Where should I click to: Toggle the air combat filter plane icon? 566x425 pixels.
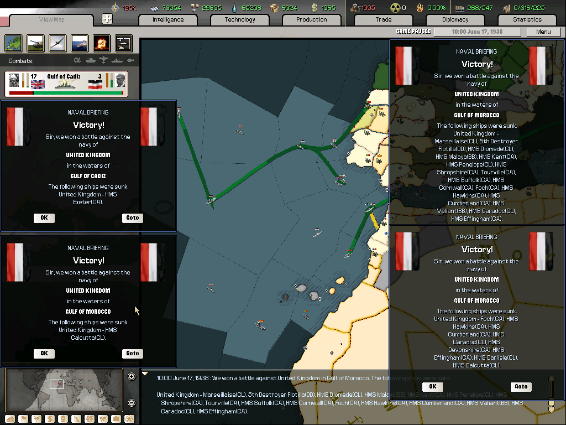103,60
